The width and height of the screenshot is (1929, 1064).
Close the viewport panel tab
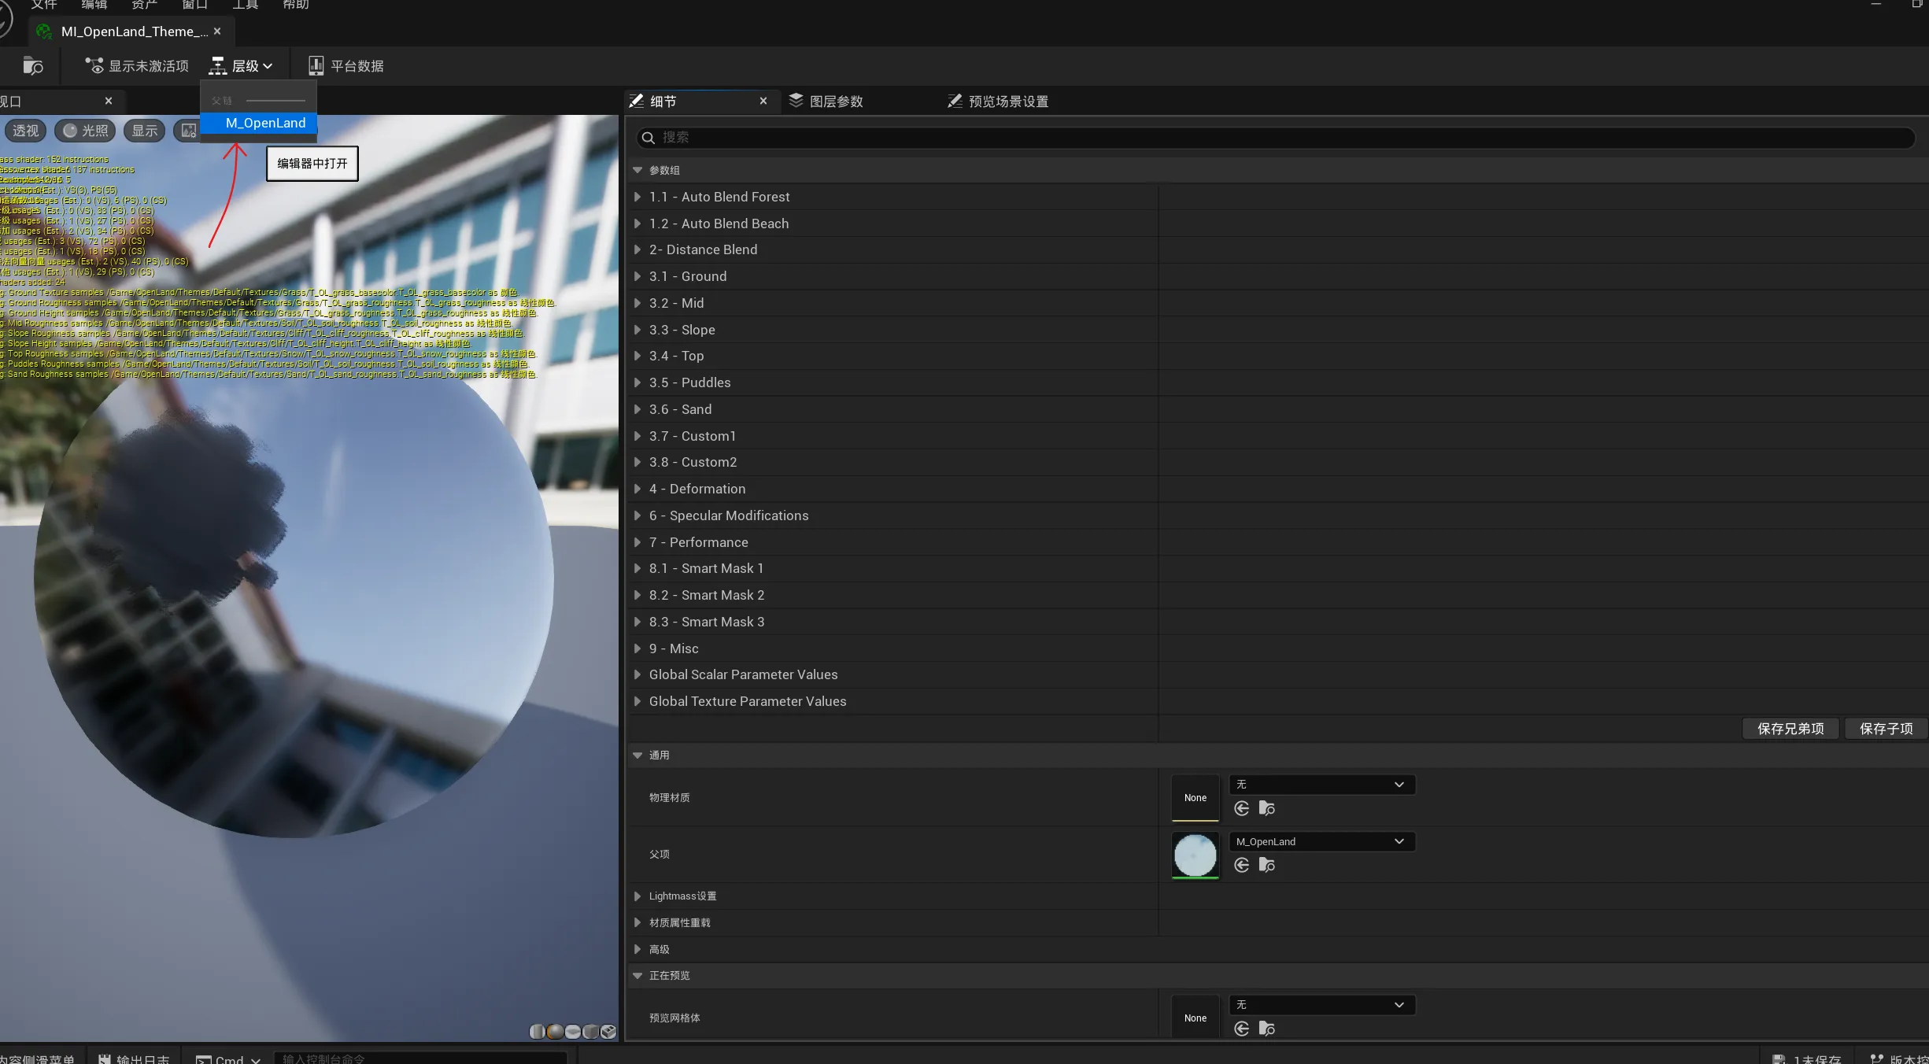pyautogui.click(x=109, y=101)
